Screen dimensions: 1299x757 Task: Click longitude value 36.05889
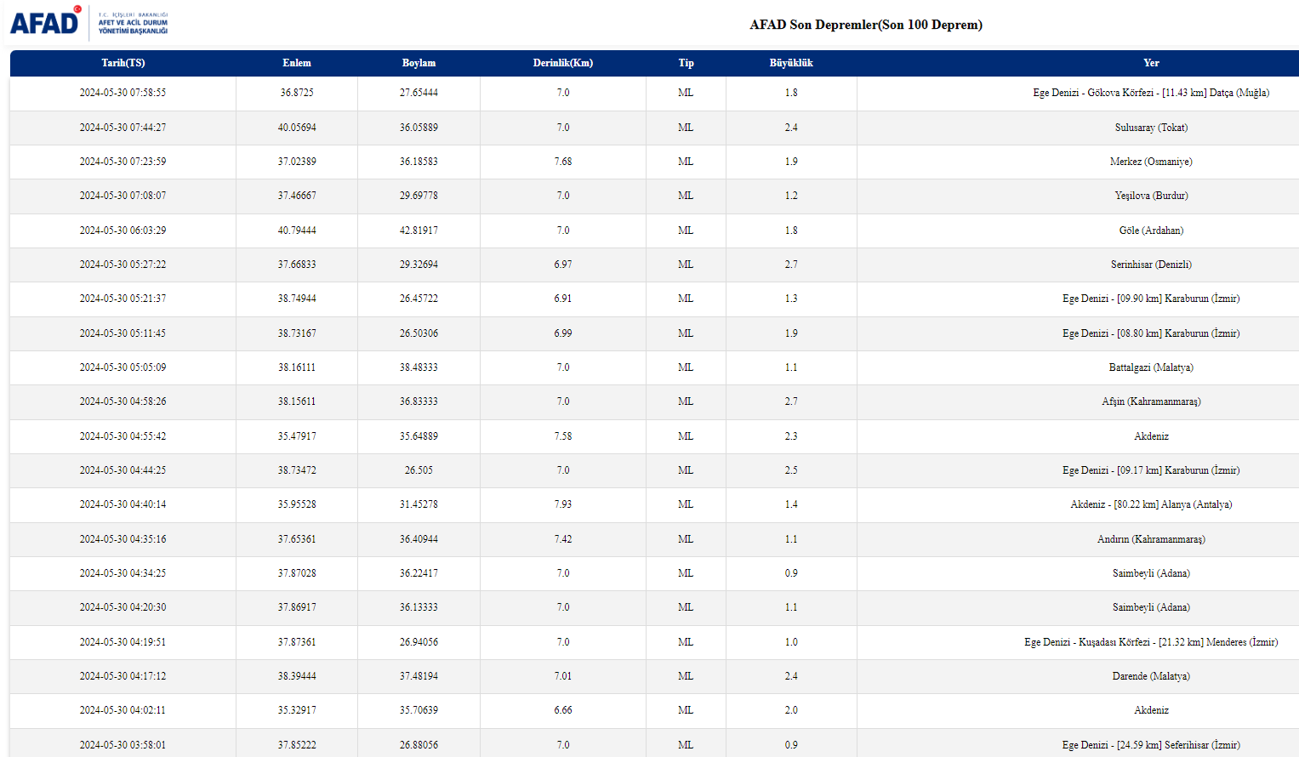pyautogui.click(x=419, y=128)
